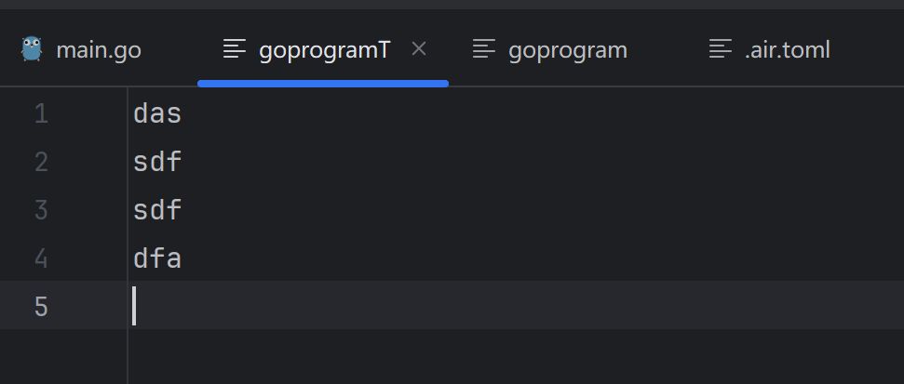Click line number 5 in the gutter
Viewport: 904px width, 384px height.
click(40, 306)
